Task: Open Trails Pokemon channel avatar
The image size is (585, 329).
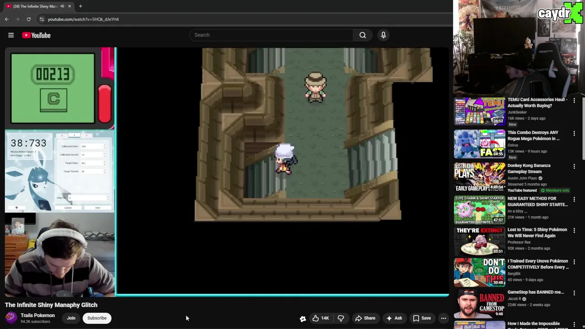Action: (11, 318)
